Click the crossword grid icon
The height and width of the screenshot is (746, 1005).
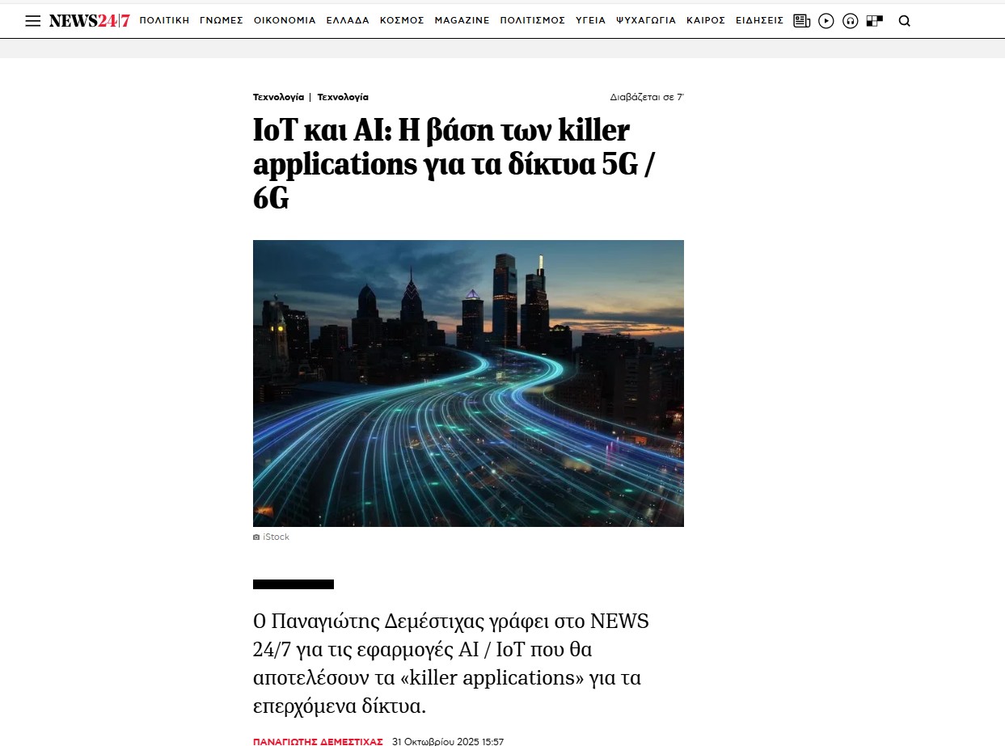click(874, 21)
